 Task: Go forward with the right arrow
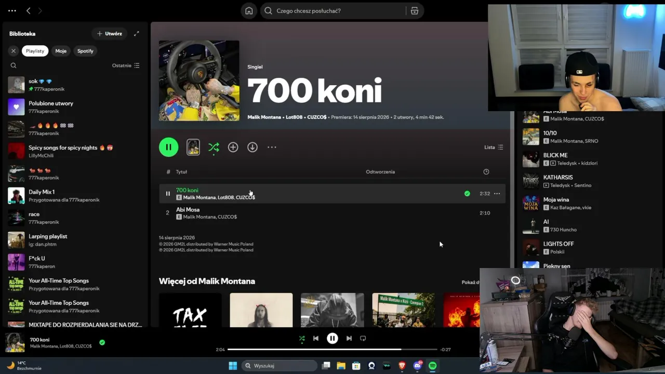tap(40, 10)
